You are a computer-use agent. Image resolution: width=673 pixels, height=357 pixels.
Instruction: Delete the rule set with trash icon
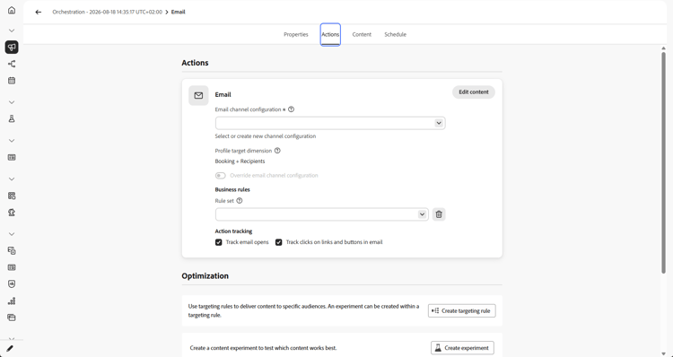click(x=439, y=214)
